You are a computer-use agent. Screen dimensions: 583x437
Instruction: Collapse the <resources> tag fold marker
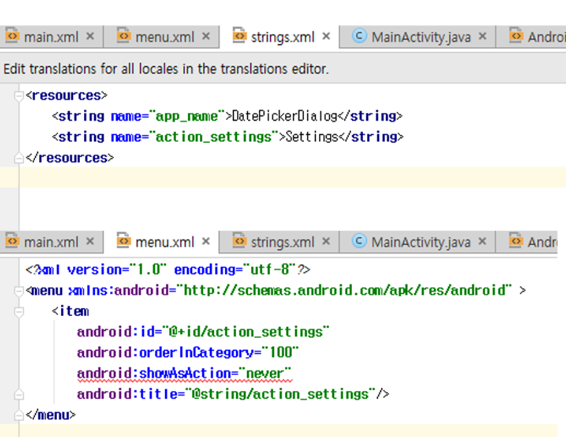tap(19, 96)
